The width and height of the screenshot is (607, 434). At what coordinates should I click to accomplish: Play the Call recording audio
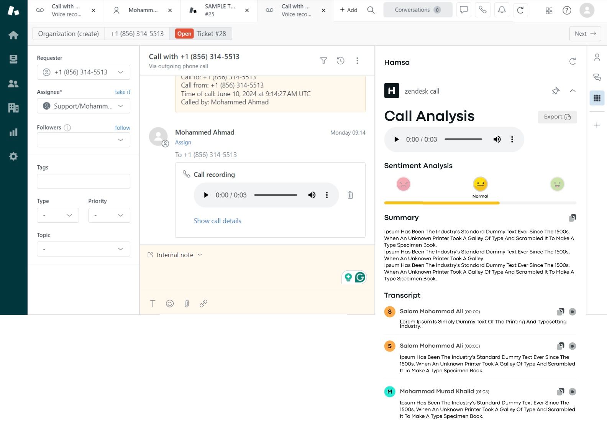click(x=206, y=195)
